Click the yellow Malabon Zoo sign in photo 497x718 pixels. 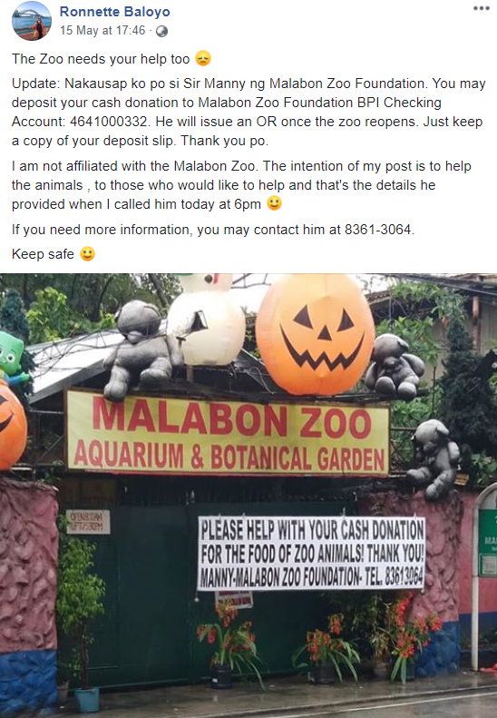[x=228, y=433]
